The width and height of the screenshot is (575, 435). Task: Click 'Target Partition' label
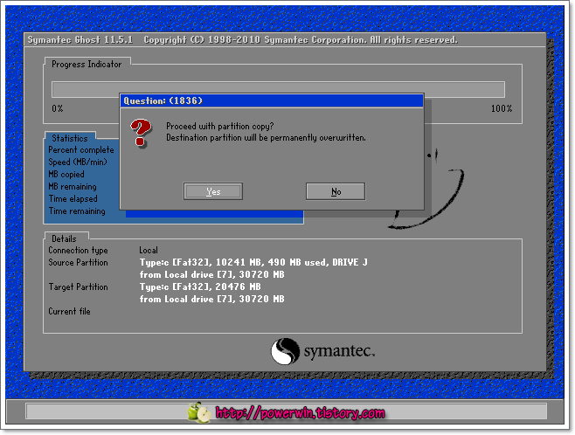click(x=78, y=287)
